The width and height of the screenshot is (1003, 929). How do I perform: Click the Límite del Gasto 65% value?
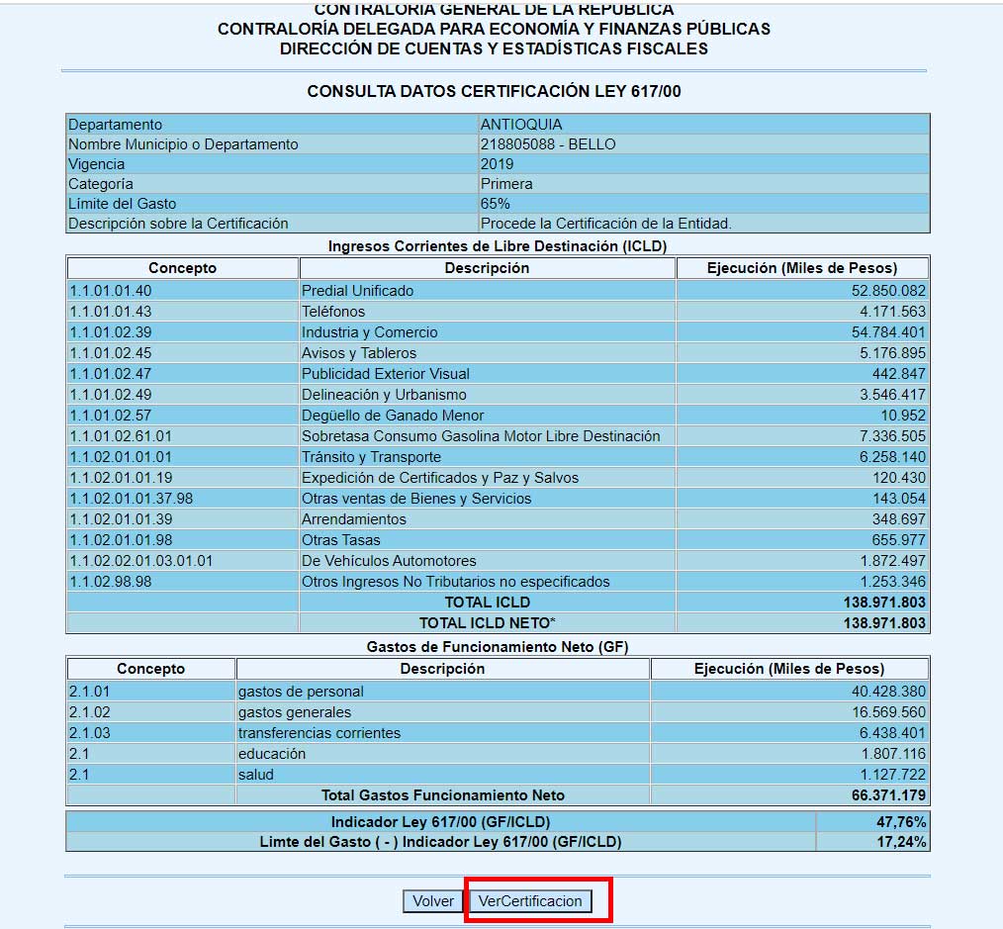tap(495, 204)
